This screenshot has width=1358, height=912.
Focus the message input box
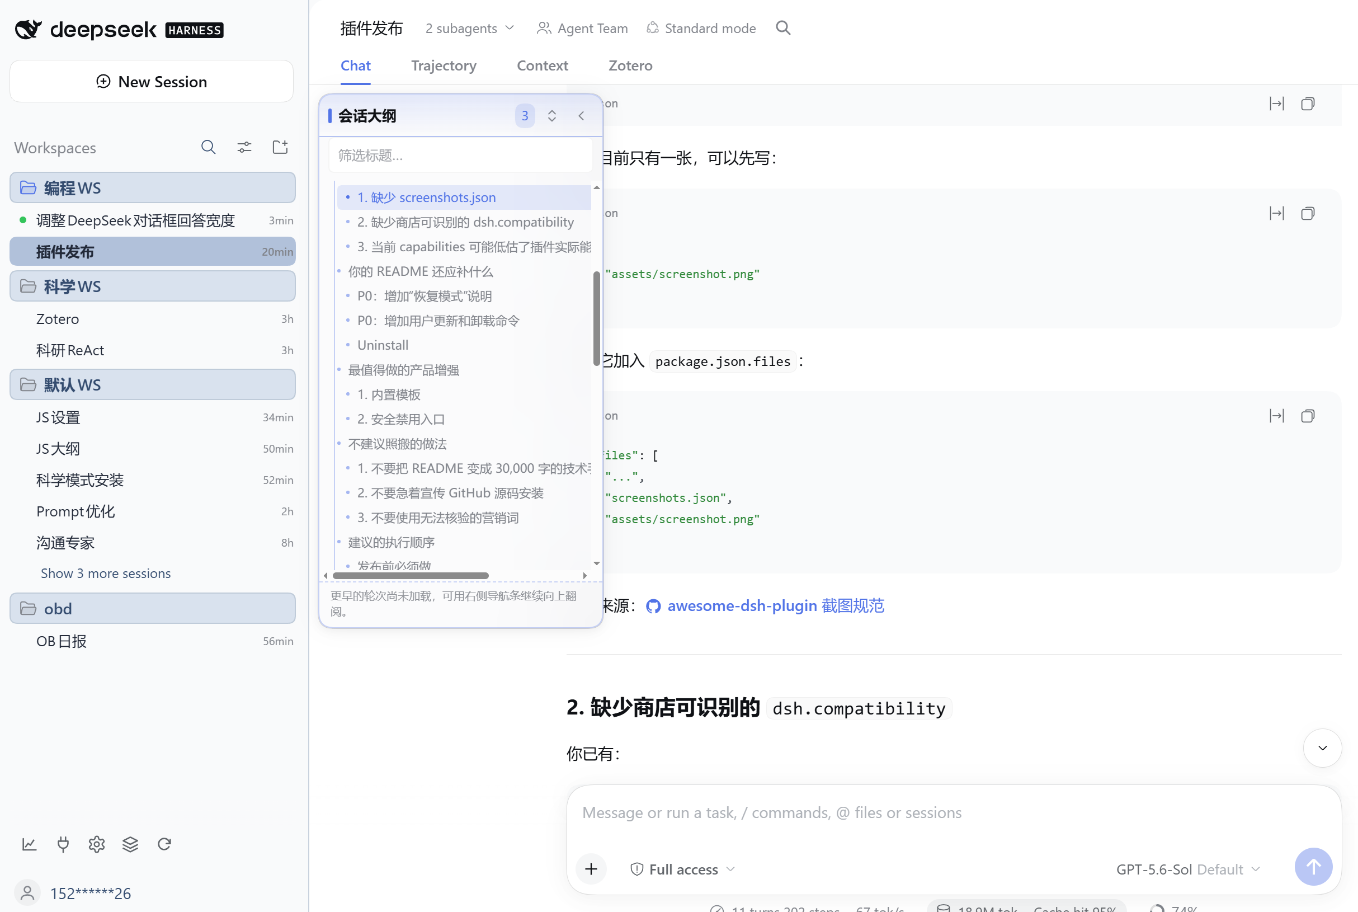tap(954, 812)
